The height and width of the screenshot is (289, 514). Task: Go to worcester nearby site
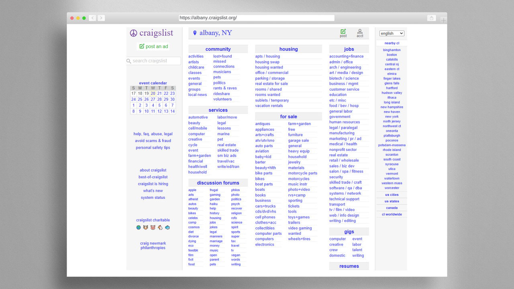(392, 188)
